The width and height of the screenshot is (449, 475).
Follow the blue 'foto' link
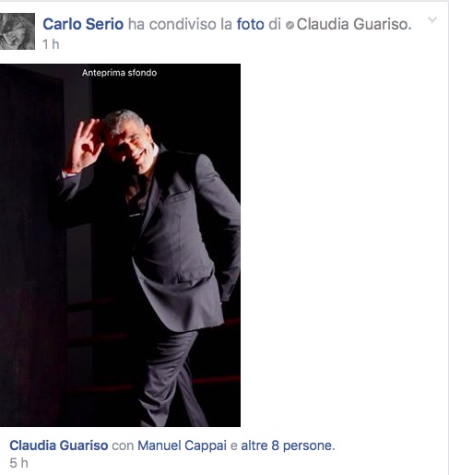(x=250, y=24)
